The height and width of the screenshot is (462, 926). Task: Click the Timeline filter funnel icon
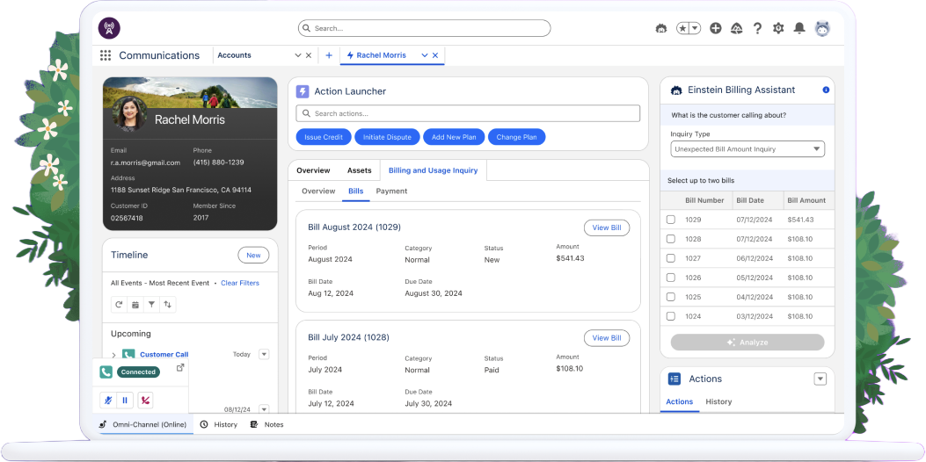151,305
